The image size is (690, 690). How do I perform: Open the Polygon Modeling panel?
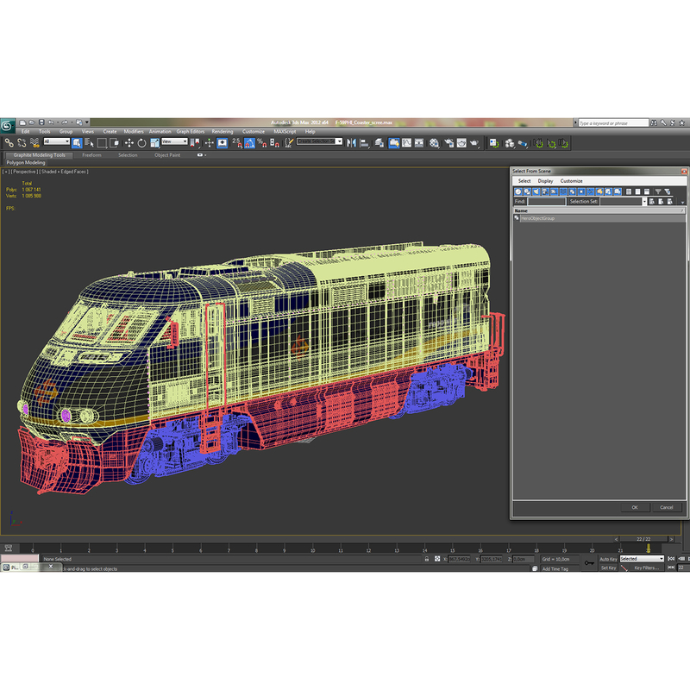click(x=26, y=163)
